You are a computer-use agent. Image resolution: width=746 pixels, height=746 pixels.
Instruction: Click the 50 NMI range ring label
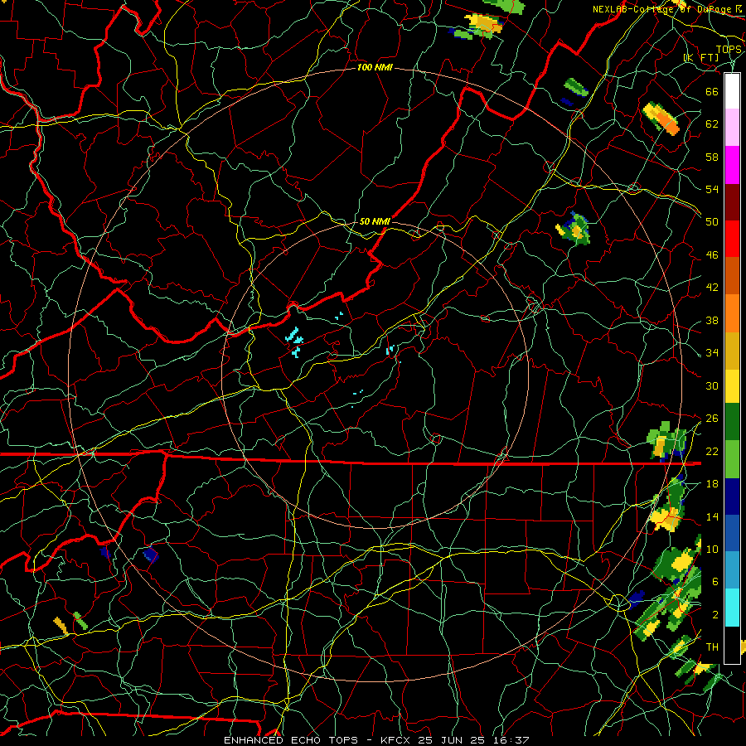coord(375,221)
